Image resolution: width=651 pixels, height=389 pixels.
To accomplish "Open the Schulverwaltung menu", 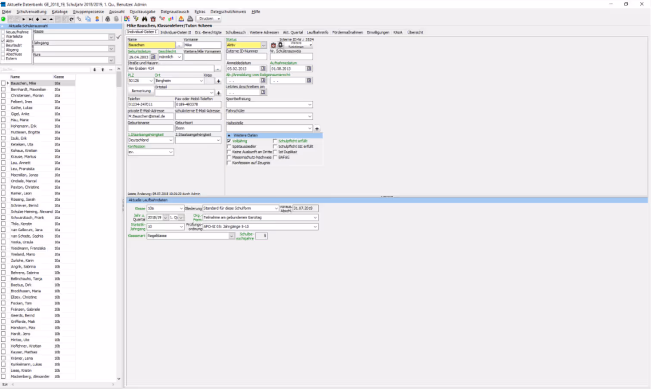I will [x=31, y=12].
